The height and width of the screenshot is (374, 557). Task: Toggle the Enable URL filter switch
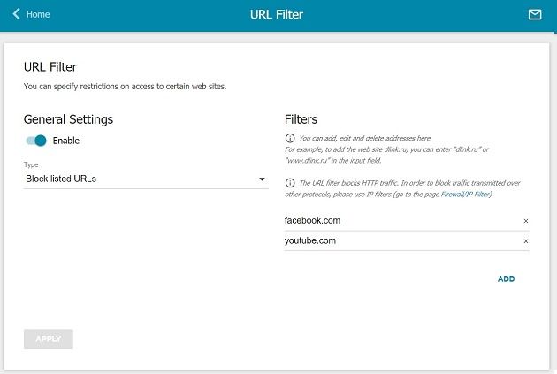[x=36, y=141]
